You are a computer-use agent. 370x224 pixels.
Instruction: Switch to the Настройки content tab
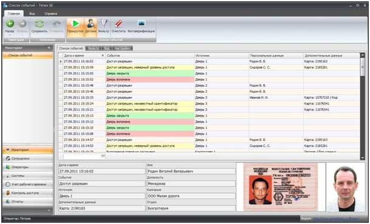coord(123,49)
